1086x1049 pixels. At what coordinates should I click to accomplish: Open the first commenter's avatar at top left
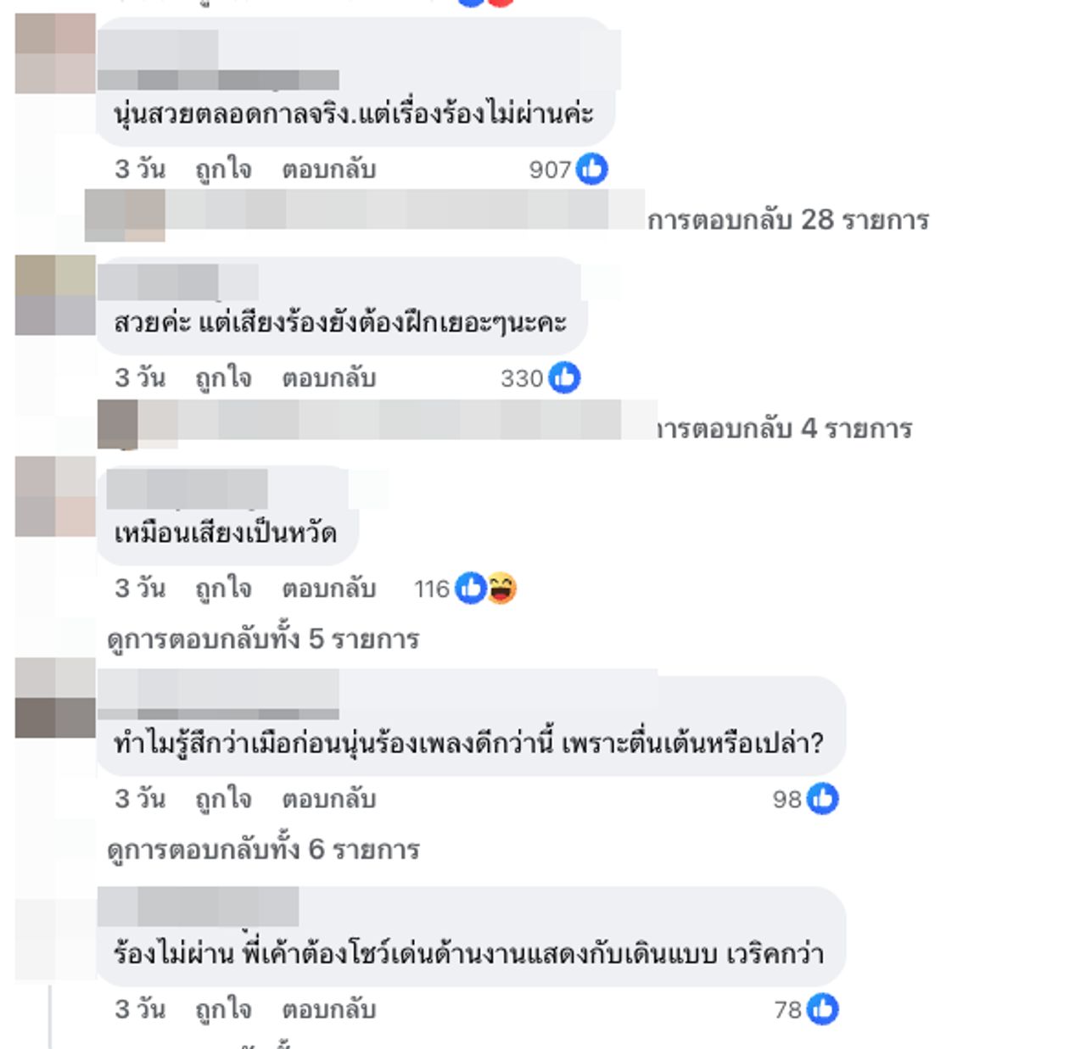tap(55, 53)
